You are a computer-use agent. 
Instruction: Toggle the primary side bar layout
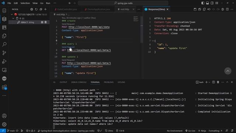203,3
